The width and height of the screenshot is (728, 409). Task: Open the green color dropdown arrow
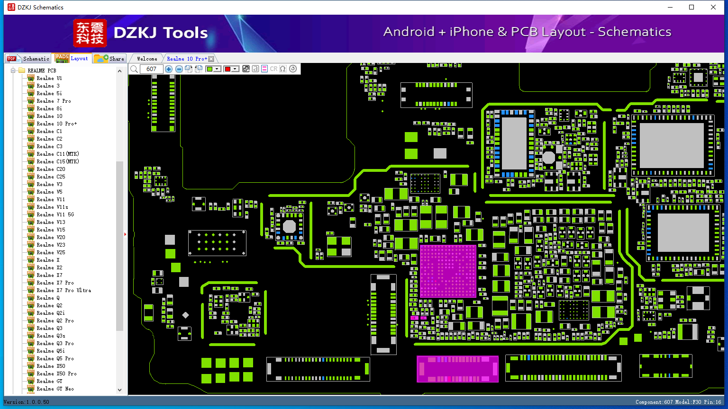click(217, 69)
